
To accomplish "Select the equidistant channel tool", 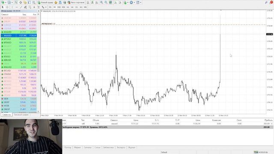I will (25, 7).
